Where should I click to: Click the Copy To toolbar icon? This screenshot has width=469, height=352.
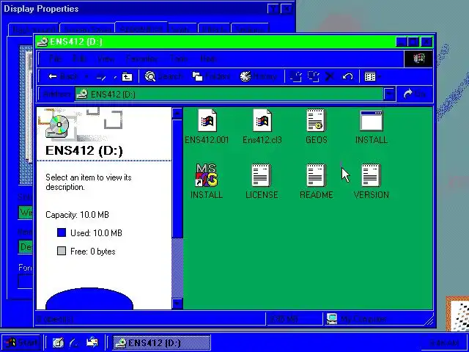(313, 76)
